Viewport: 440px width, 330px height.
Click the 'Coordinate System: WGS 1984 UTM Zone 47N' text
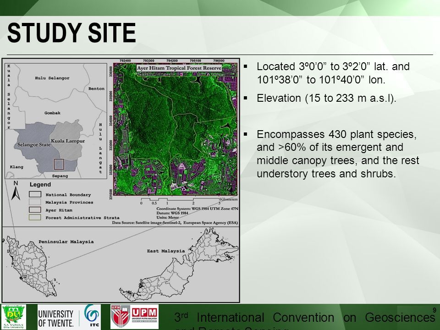(x=197, y=209)
